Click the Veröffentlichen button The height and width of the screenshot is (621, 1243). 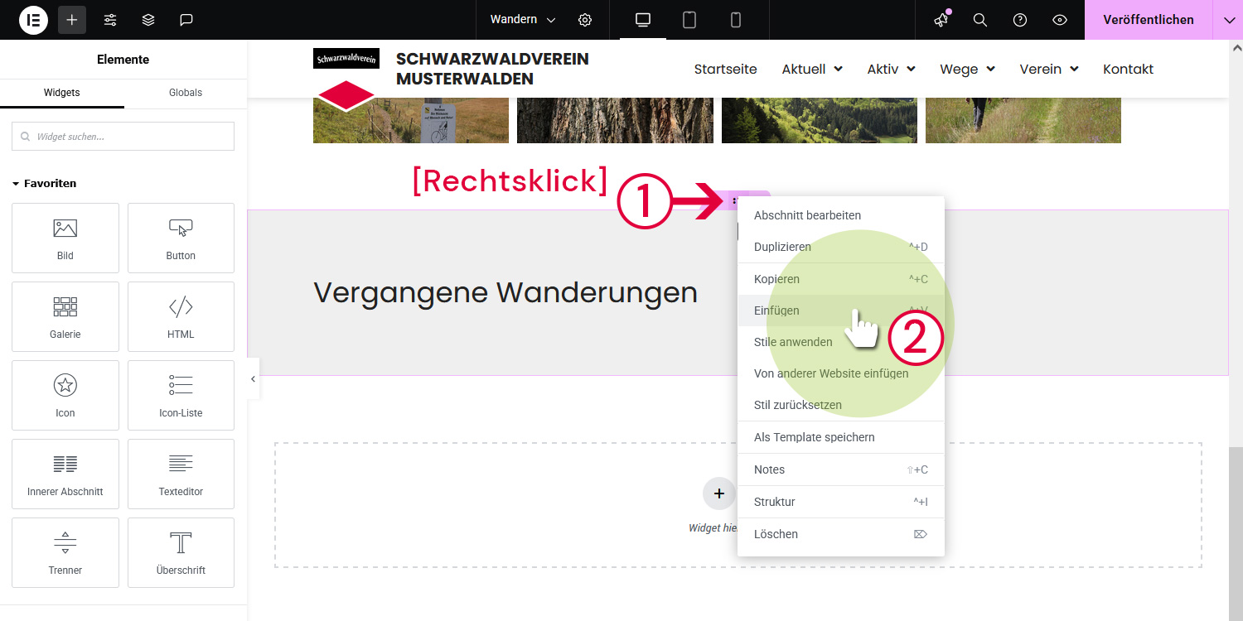click(x=1148, y=20)
